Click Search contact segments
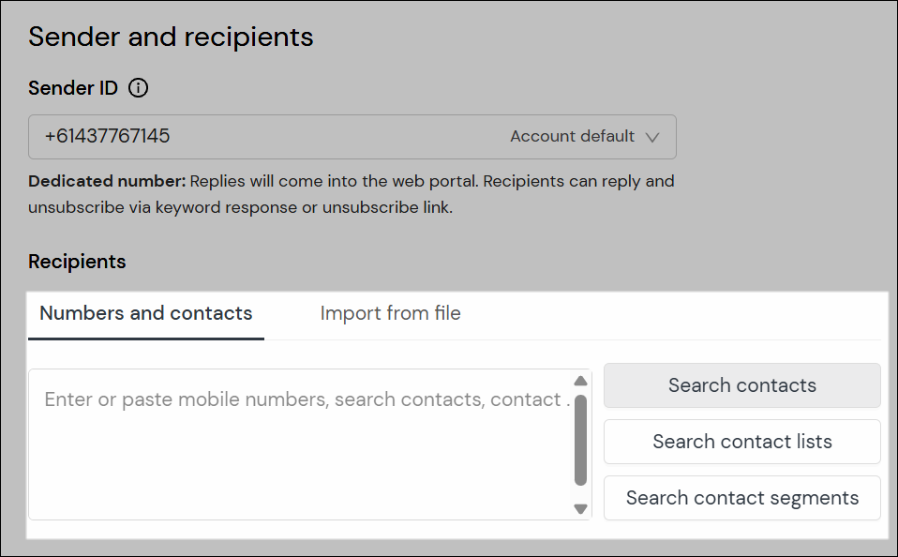The height and width of the screenshot is (557, 898). click(x=741, y=498)
